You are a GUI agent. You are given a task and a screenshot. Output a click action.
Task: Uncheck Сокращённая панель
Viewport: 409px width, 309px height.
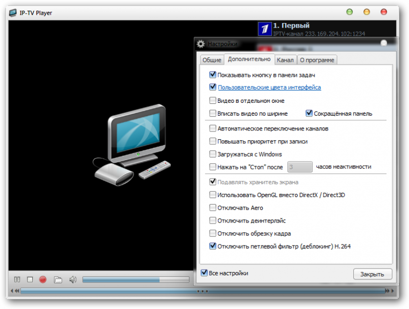(x=309, y=113)
